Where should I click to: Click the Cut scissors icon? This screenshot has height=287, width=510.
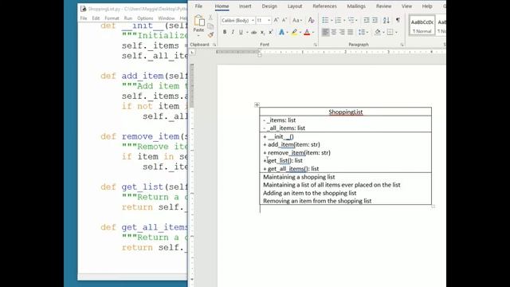click(210, 18)
